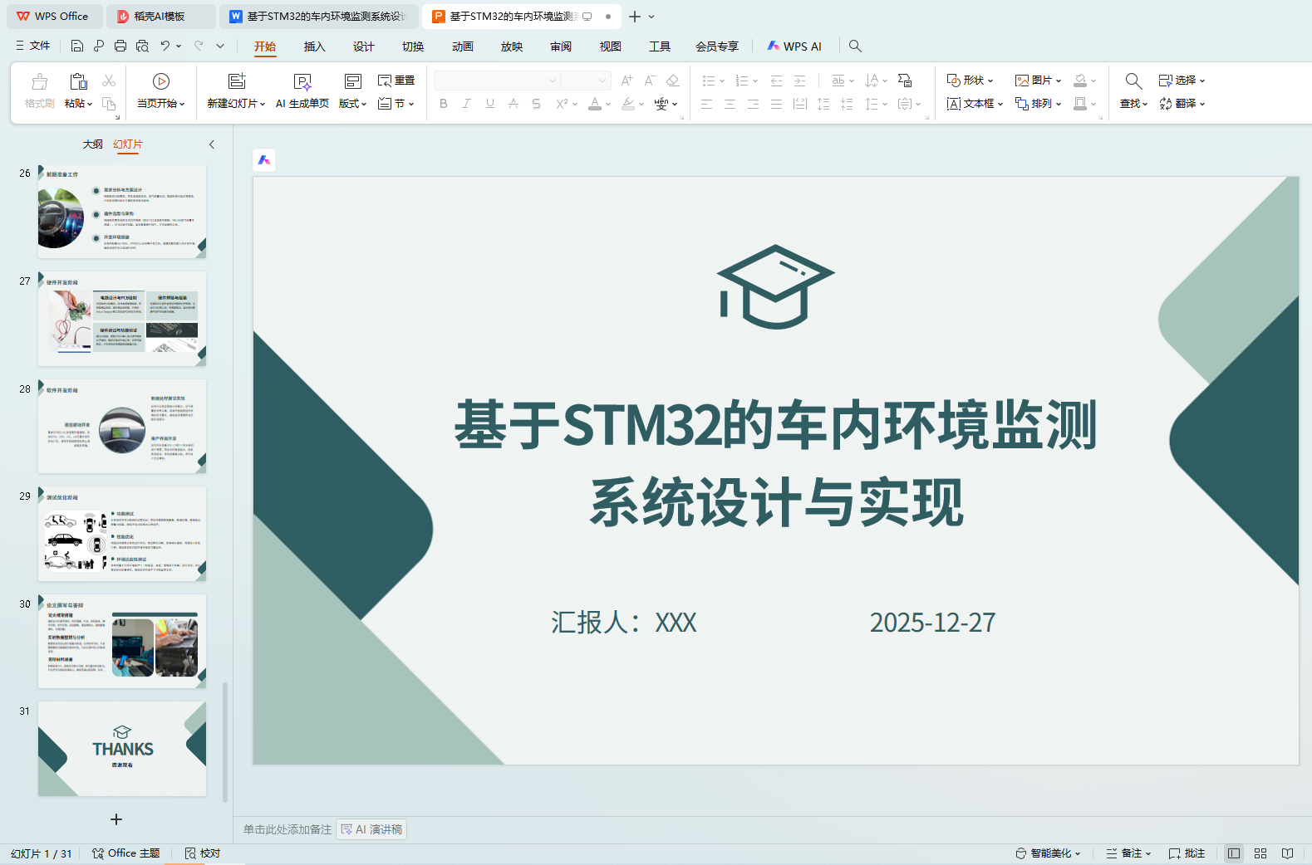Expand the 智能美化 dropdown in status bar
This screenshot has height=865, width=1312.
[1049, 853]
